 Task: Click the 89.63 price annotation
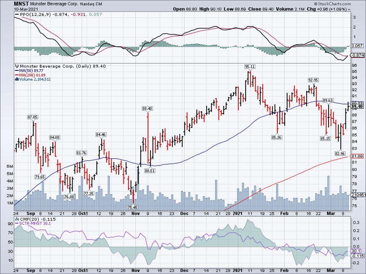click(x=328, y=101)
